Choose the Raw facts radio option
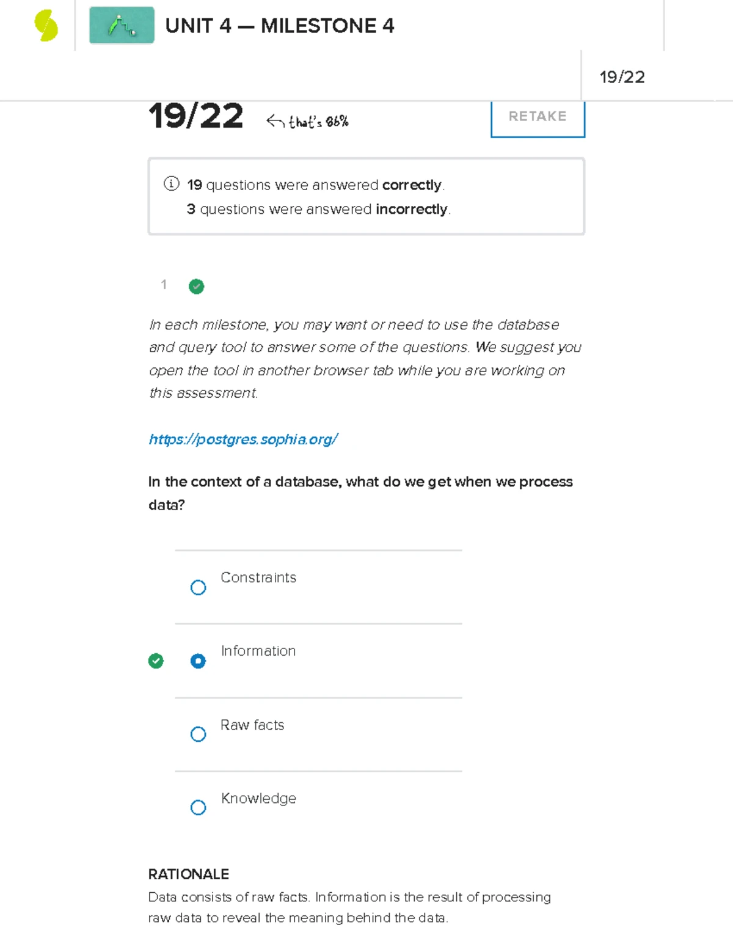This screenshot has height=949, width=733. click(198, 734)
